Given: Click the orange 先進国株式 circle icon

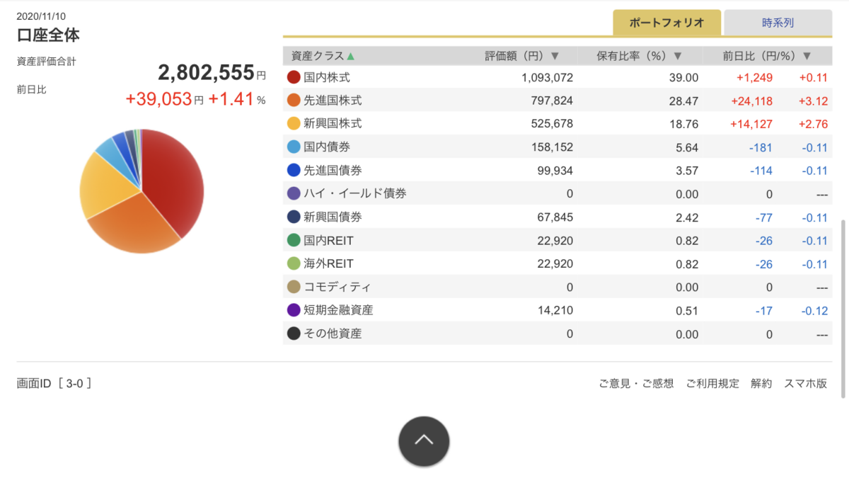Looking at the screenshot, I should pyautogui.click(x=293, y=100).
